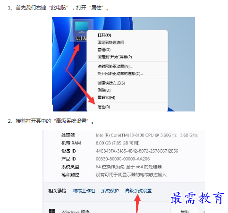Choose 重命名(M) in the context menu

pos(106,98)
